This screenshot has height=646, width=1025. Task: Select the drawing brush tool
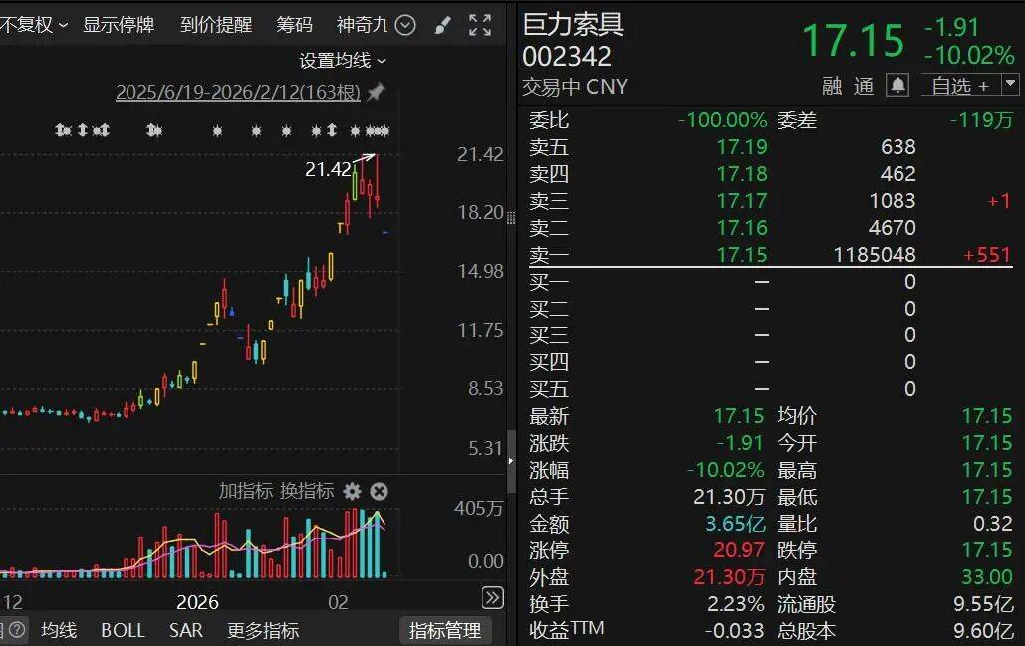[x=442, y=25]
